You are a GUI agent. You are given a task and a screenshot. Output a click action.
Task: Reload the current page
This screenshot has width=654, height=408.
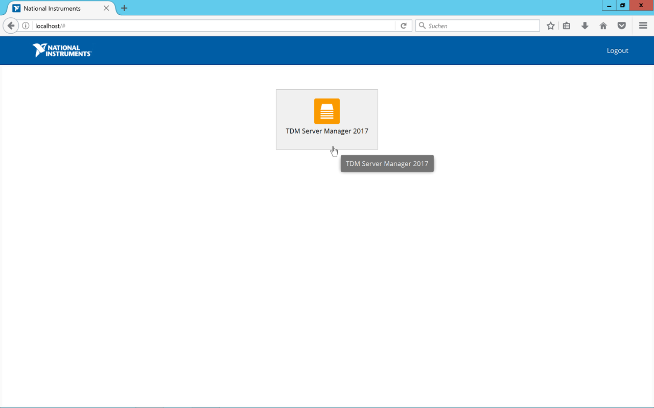click(x=403, y=25)
